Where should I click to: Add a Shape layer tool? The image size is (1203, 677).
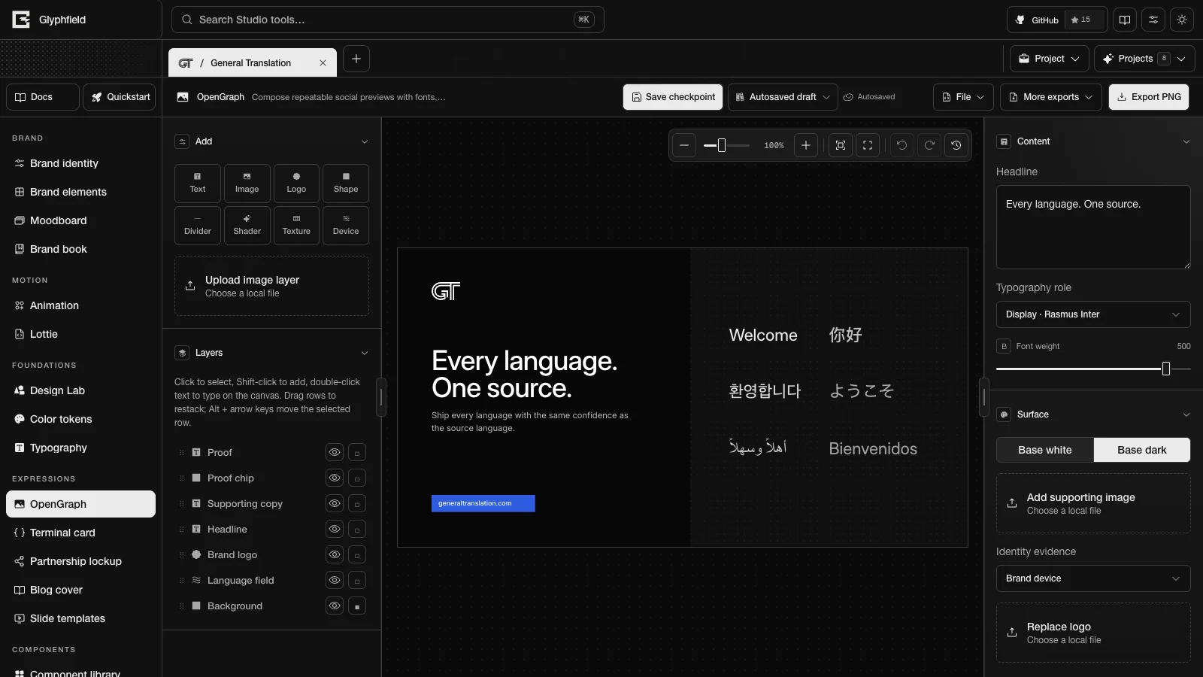346,184
